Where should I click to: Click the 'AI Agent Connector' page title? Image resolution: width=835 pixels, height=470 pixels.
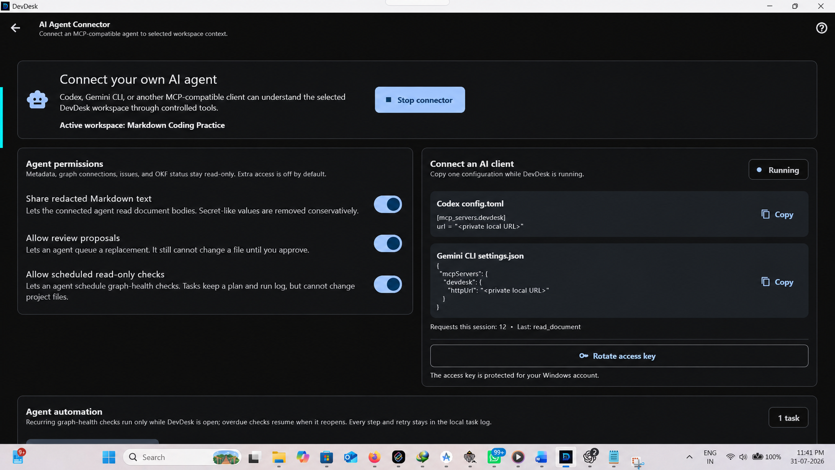[74, 24]
